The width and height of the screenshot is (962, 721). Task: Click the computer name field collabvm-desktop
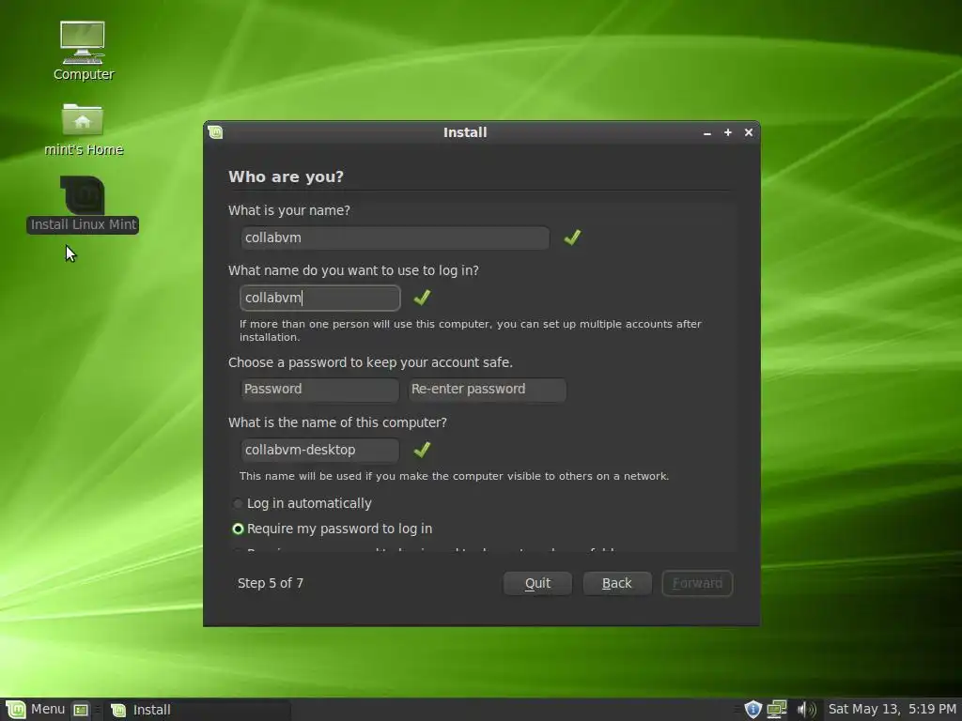319,450
